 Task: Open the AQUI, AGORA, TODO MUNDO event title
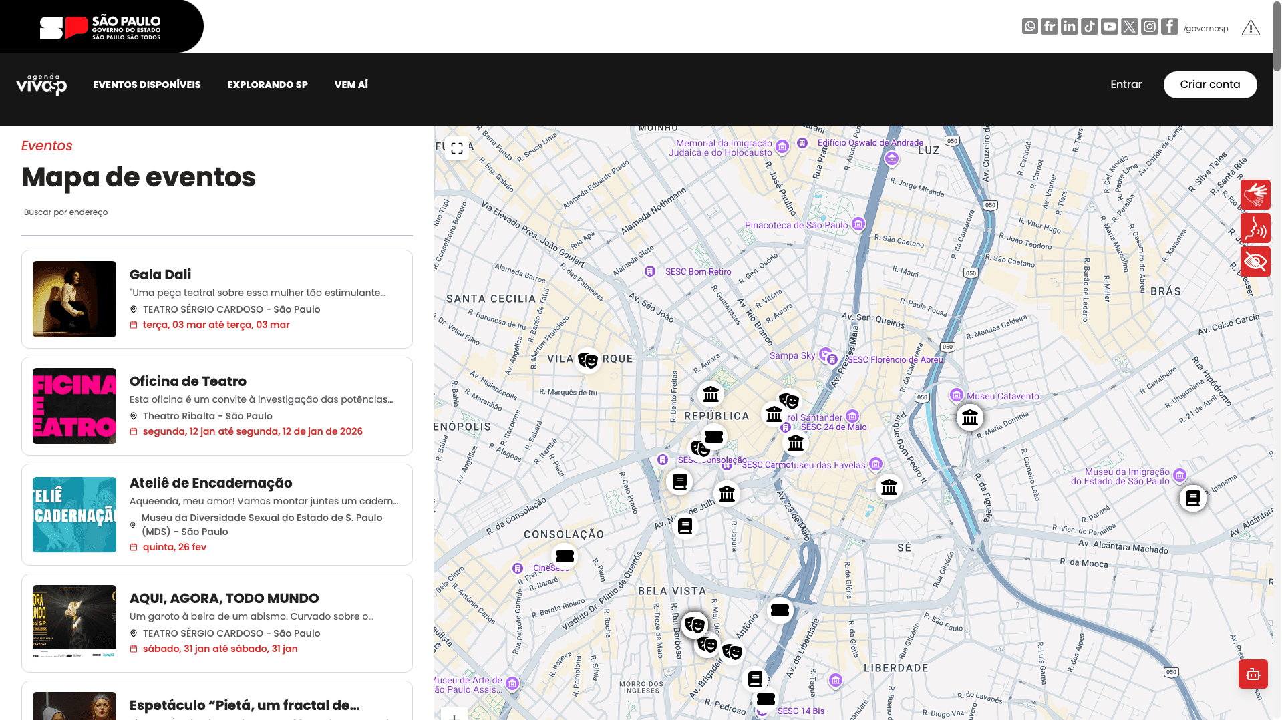(x=224, y=598)
